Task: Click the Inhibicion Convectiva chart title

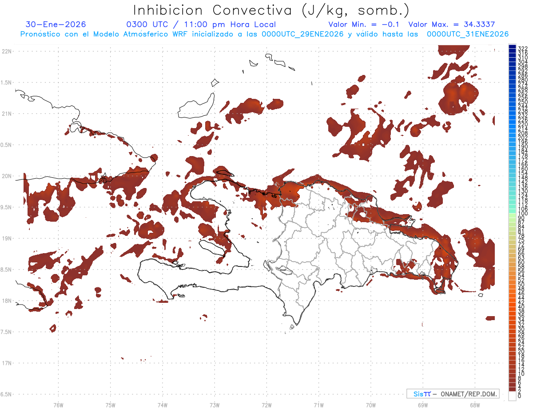Action: tap(271, 10)
